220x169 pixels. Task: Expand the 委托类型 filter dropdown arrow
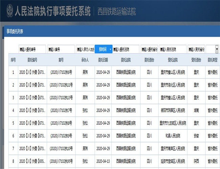(217, 49)
